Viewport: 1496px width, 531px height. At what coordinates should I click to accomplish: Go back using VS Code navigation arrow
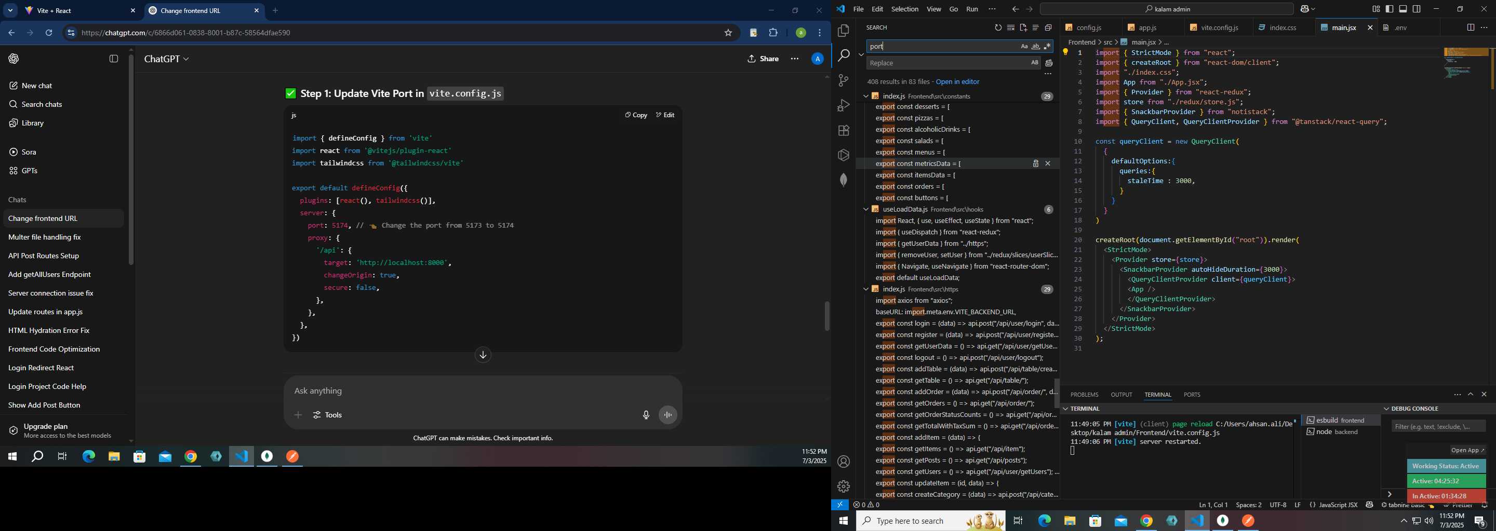[x=1015, y=9]
